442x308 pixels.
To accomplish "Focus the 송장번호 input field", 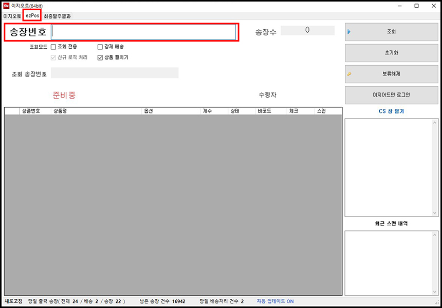I will [x=143, y=32].
